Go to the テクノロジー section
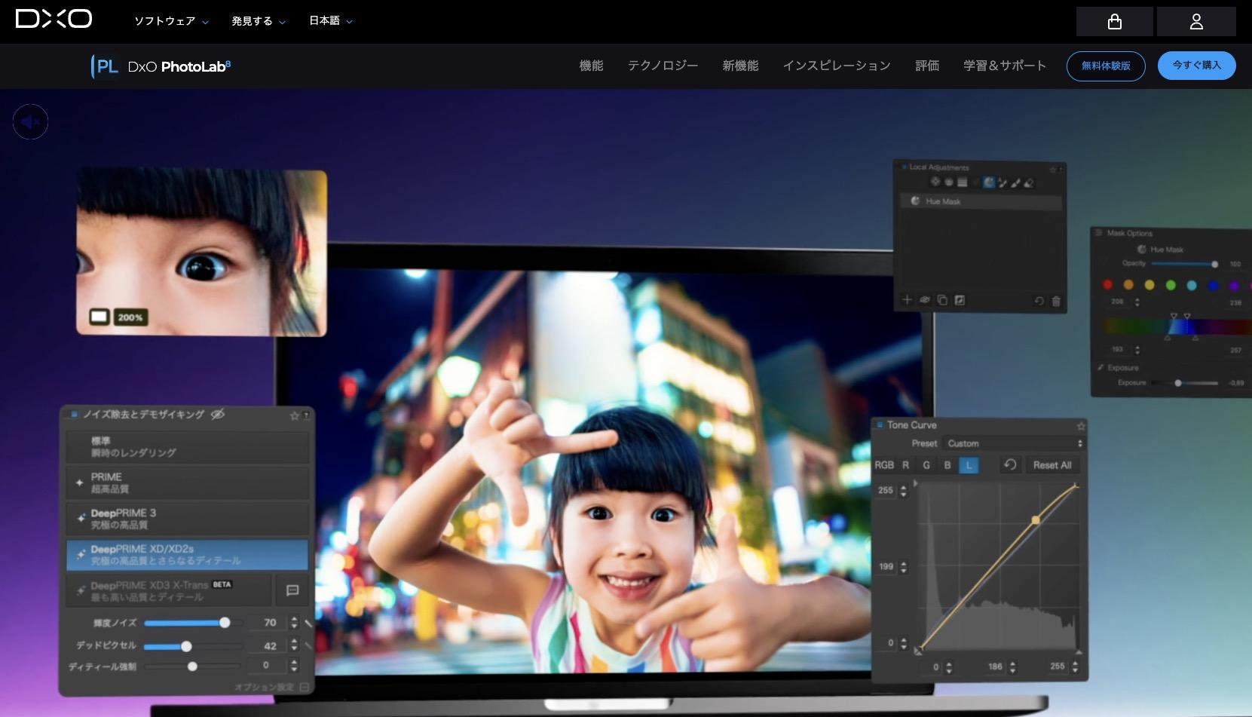Screen dimensions: 1252x717 tap(663, 66)
